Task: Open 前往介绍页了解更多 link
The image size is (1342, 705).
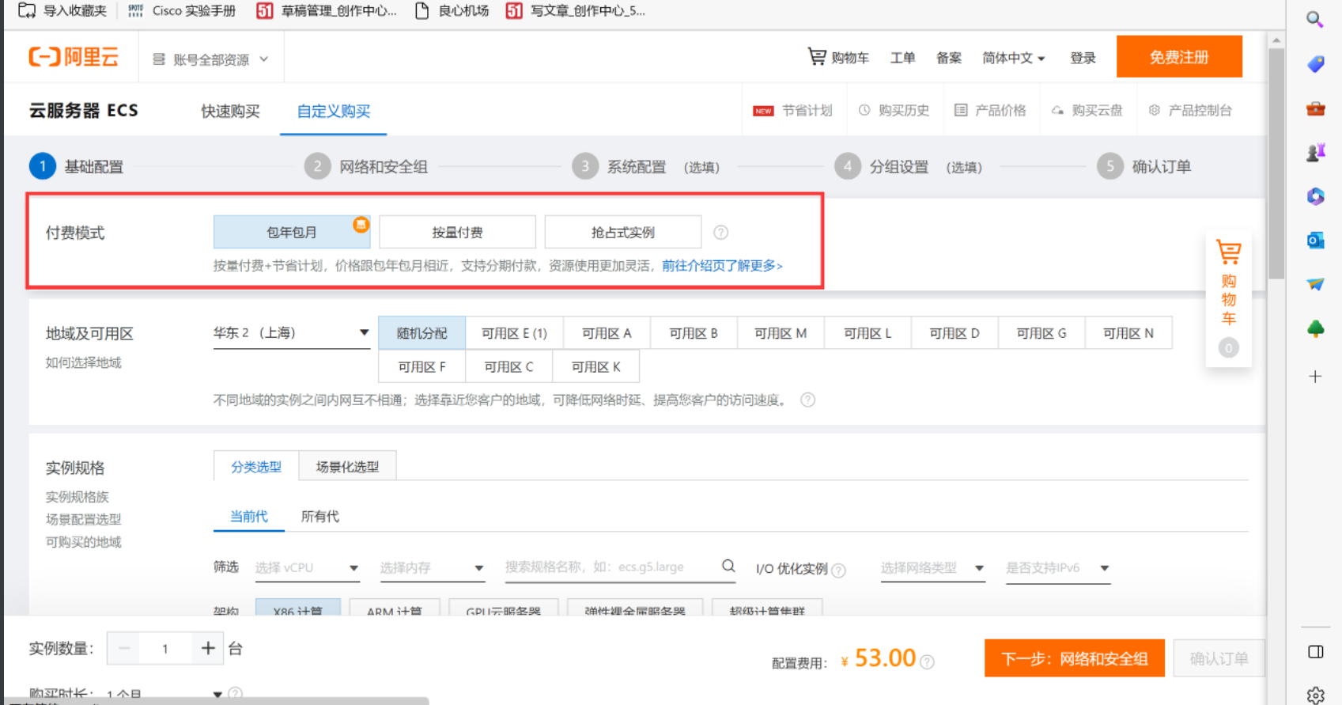Action: click(722, 266)
